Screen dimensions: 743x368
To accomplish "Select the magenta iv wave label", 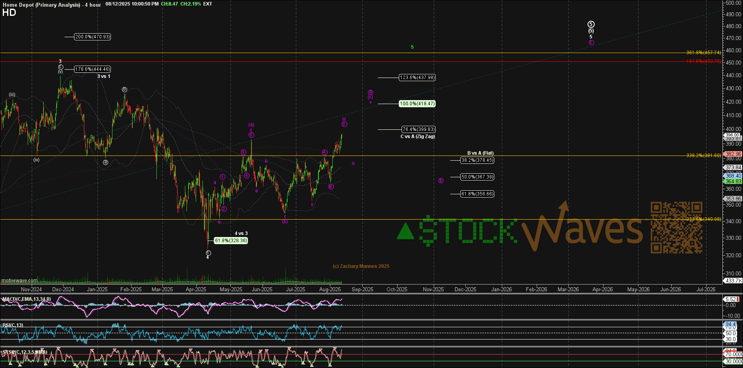I will click(353, 163).
